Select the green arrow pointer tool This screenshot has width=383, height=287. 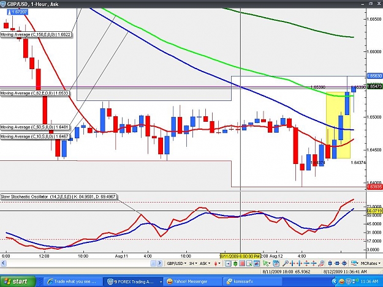[265, 263]
